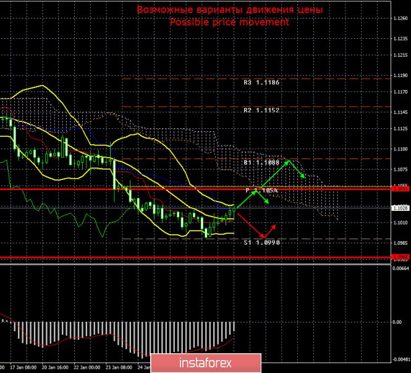Click the 23 Jan 08:00 time label

119,367
